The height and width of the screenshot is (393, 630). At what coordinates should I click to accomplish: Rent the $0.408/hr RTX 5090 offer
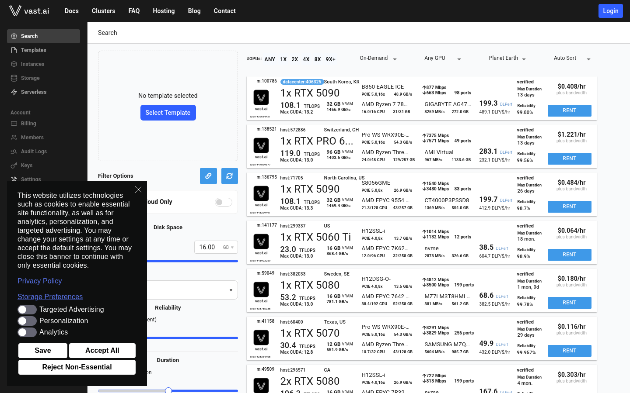click(x=570, y=110)
